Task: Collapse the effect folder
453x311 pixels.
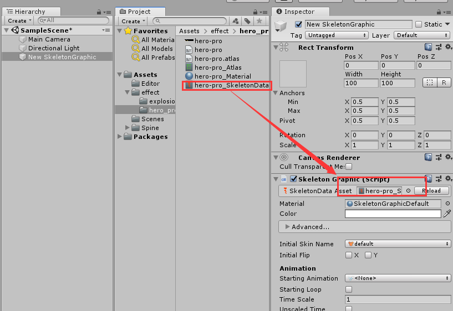Action: [127, 92]
